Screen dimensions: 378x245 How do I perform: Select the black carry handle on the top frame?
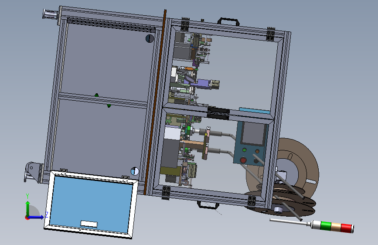point(228,21)
